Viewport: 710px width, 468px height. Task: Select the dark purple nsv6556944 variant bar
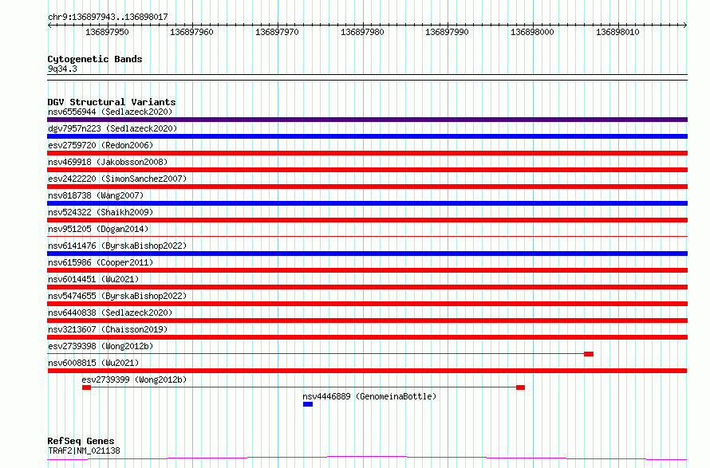[367, 120]
